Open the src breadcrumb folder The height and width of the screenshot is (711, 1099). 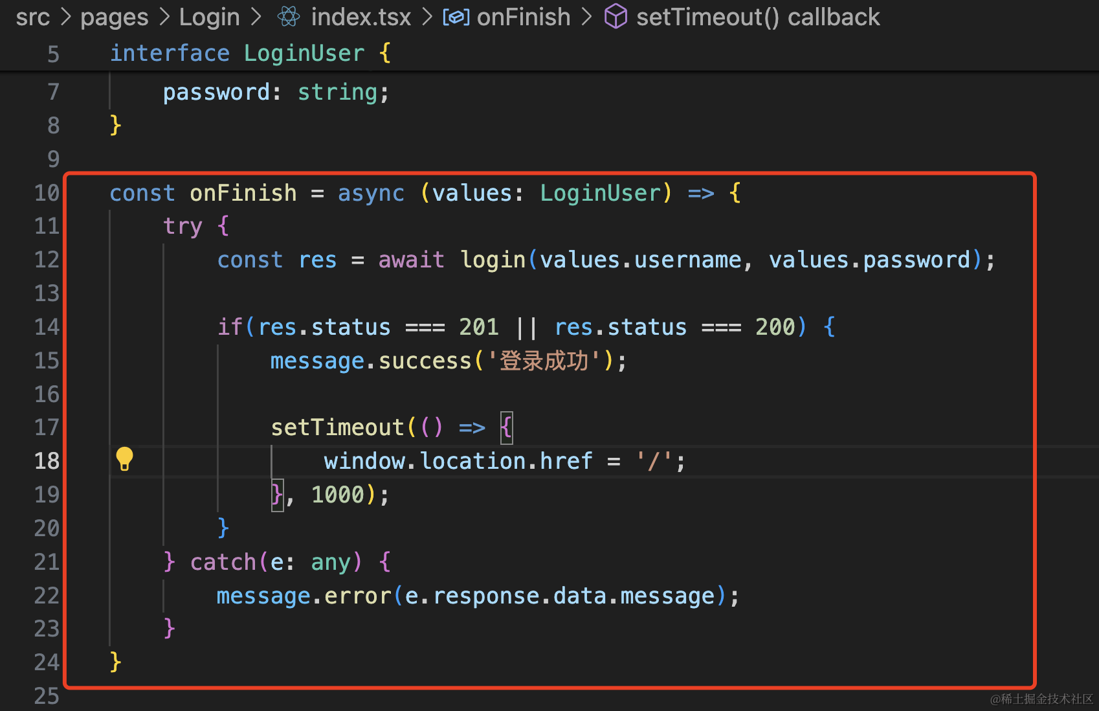coord(32,17)
